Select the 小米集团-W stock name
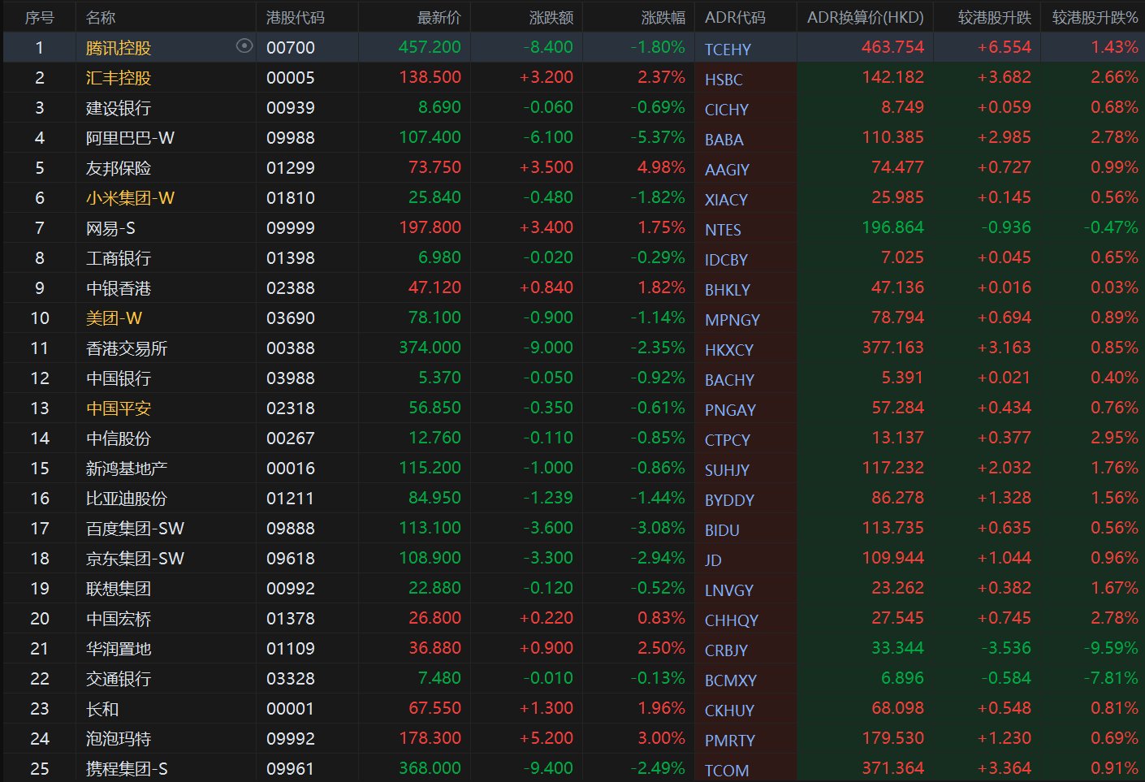This screenshot has width=1145, height=782. (x=130, y=198)
